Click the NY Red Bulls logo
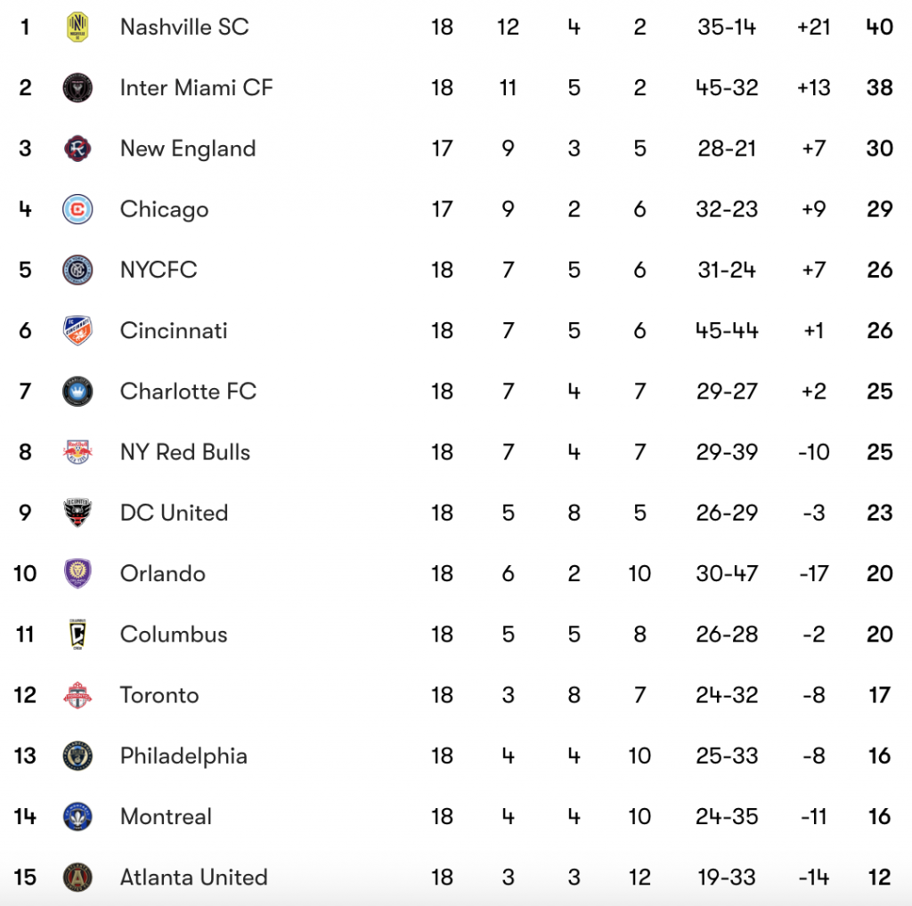This screenshot has height=906, width=912. pyautogui.click(x=77, y=452)
